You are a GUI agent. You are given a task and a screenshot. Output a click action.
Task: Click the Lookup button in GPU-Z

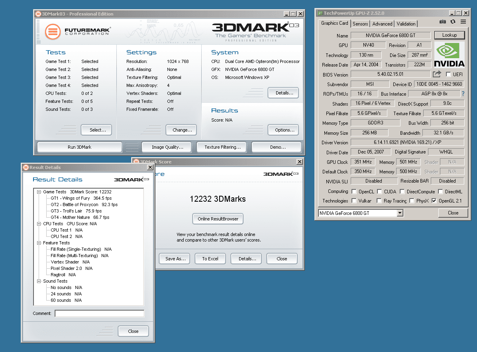pyautogui.click(x=450, y=35)
